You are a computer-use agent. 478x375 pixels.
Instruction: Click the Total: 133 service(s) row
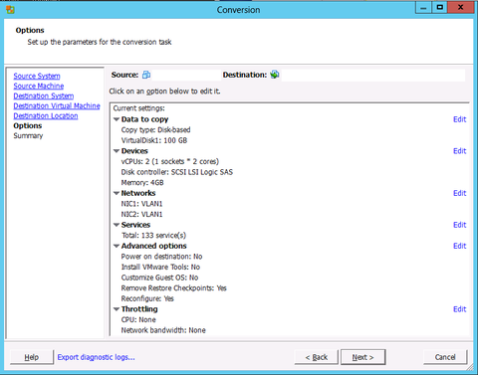(x=153, y=236)
